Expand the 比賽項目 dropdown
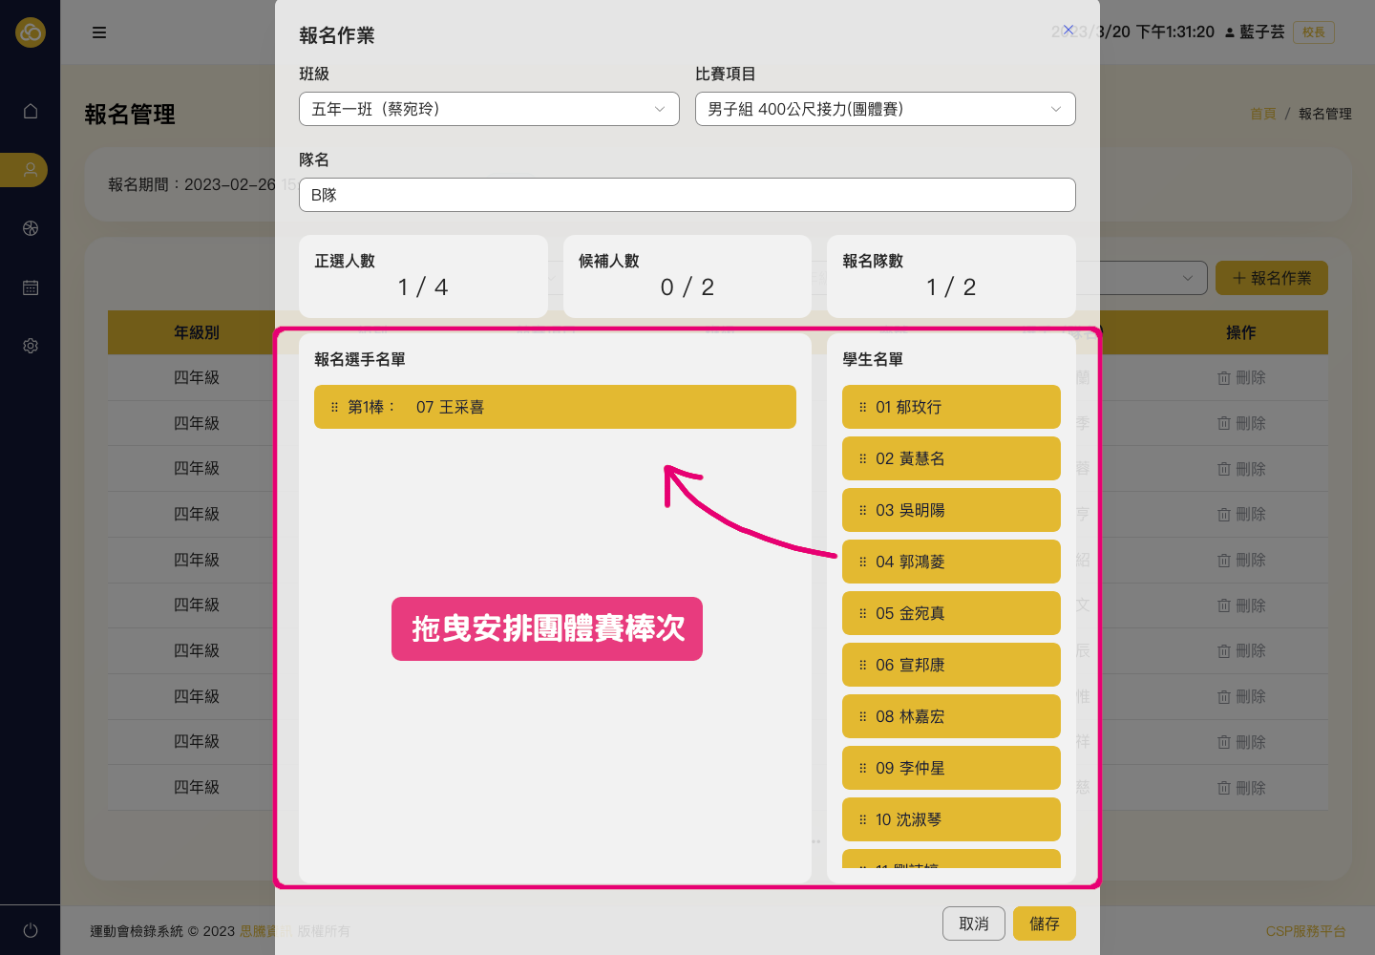The image size is (1375, 955). 884,109
